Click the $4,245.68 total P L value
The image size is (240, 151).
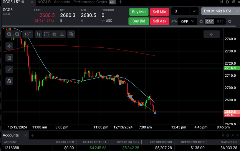pos(98,148)
